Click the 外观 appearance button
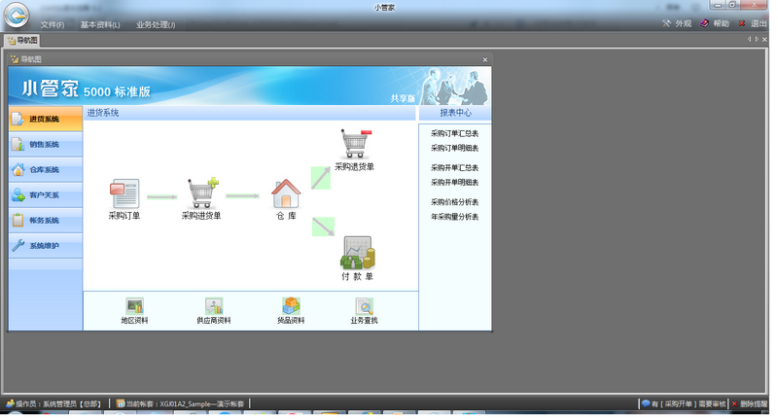This screenshot has height=419, width=778. click(677, 23)
